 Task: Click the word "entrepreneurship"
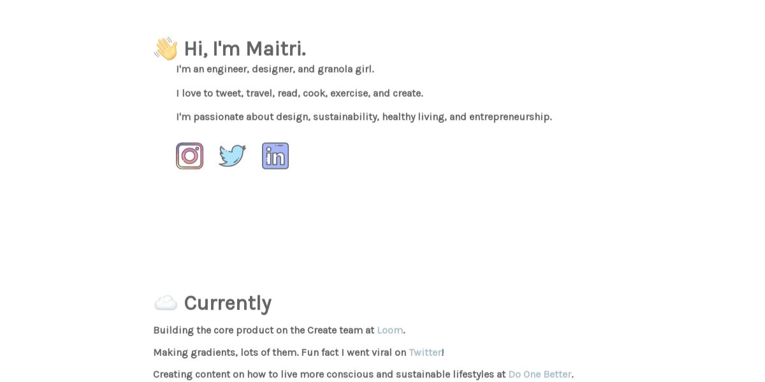pyautogui.click(x=509, y=117)
